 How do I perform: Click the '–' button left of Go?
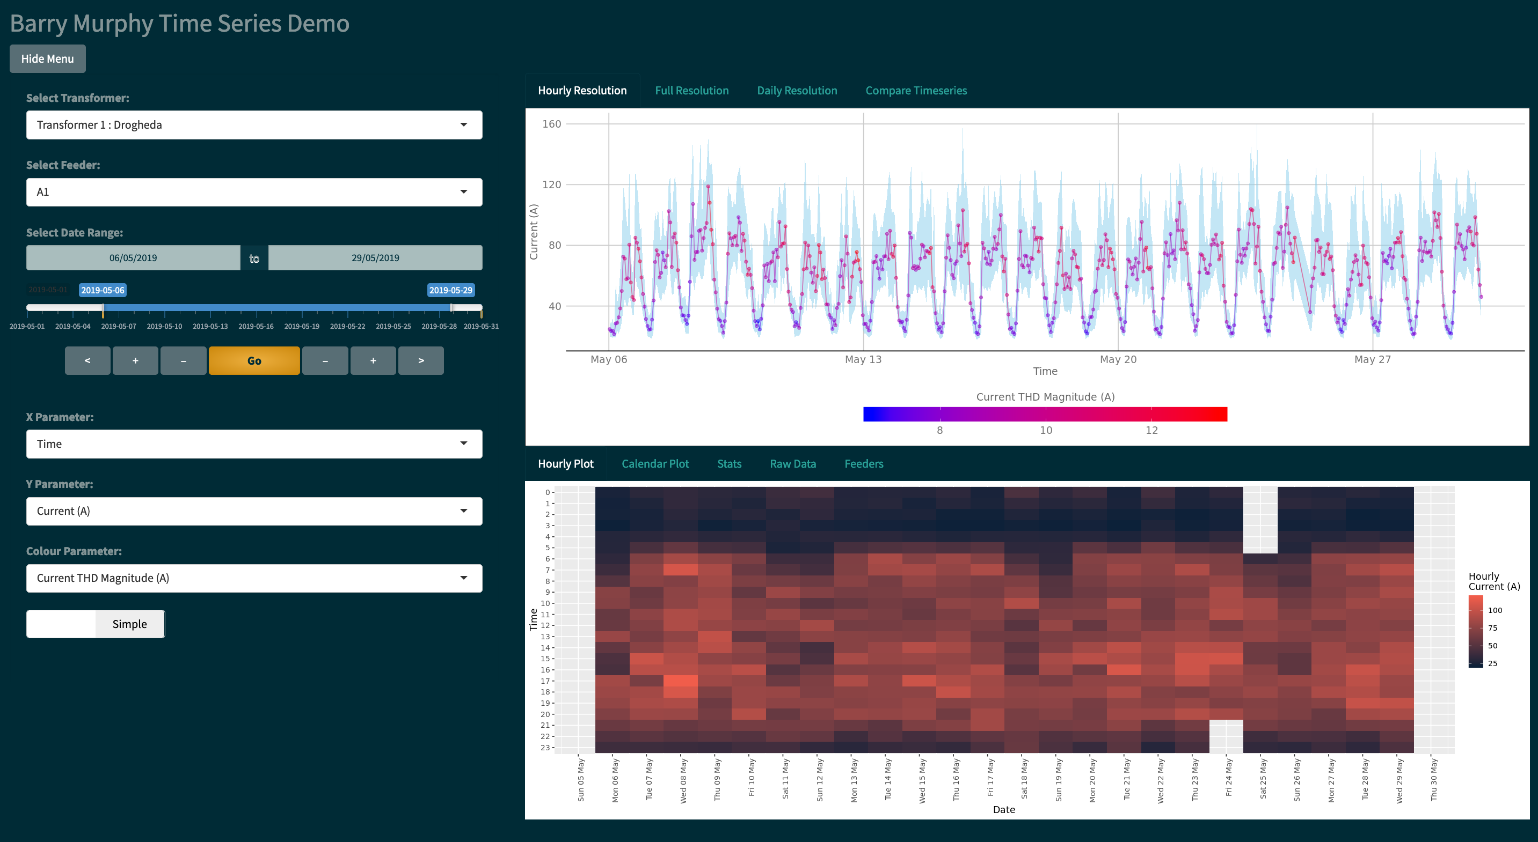(x=183, y=361)
